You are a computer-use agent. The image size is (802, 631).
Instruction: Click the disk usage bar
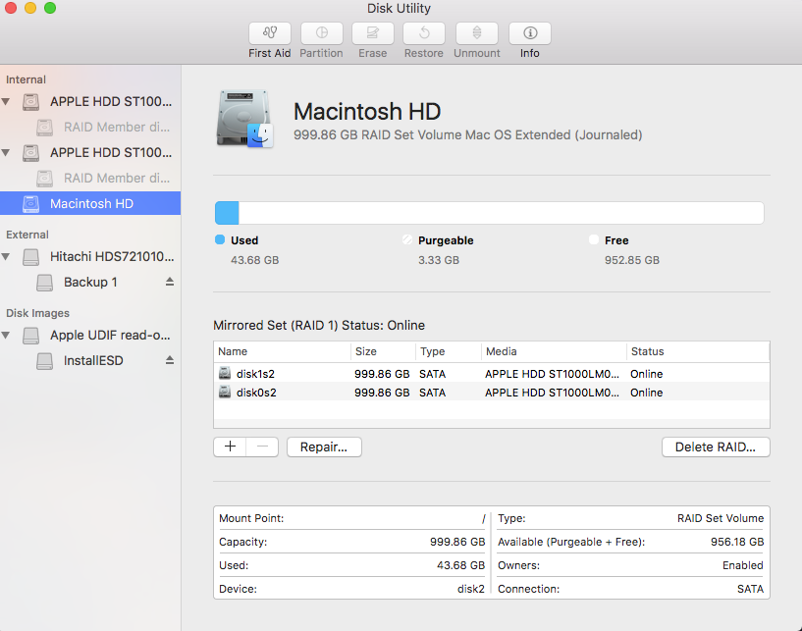[489, 213]
